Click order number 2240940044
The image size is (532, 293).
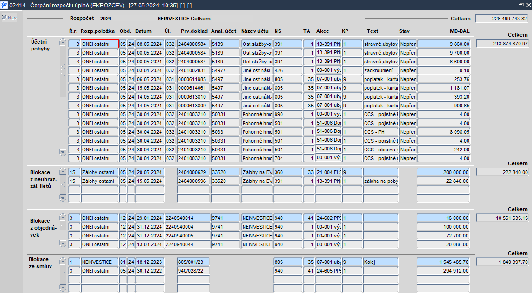[187, 244]
